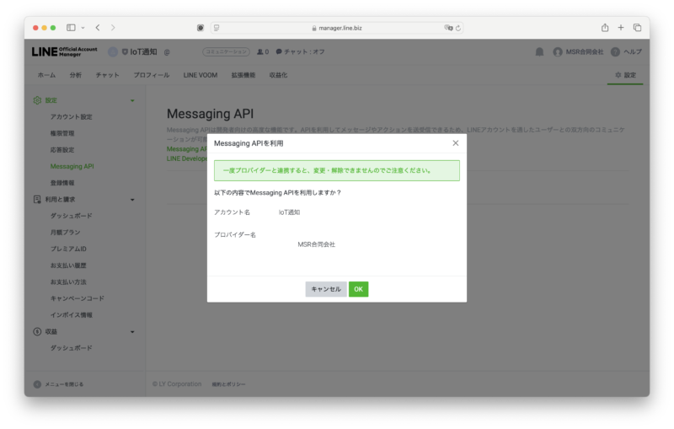Click the 設定 gear tab at top right

[625, 75]
